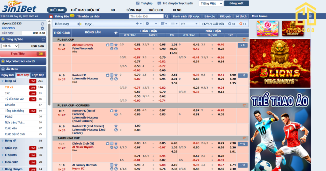This screenshot has width=326, height=171.
Task: Mute the sound alert icon
Action: pos(79,24)
